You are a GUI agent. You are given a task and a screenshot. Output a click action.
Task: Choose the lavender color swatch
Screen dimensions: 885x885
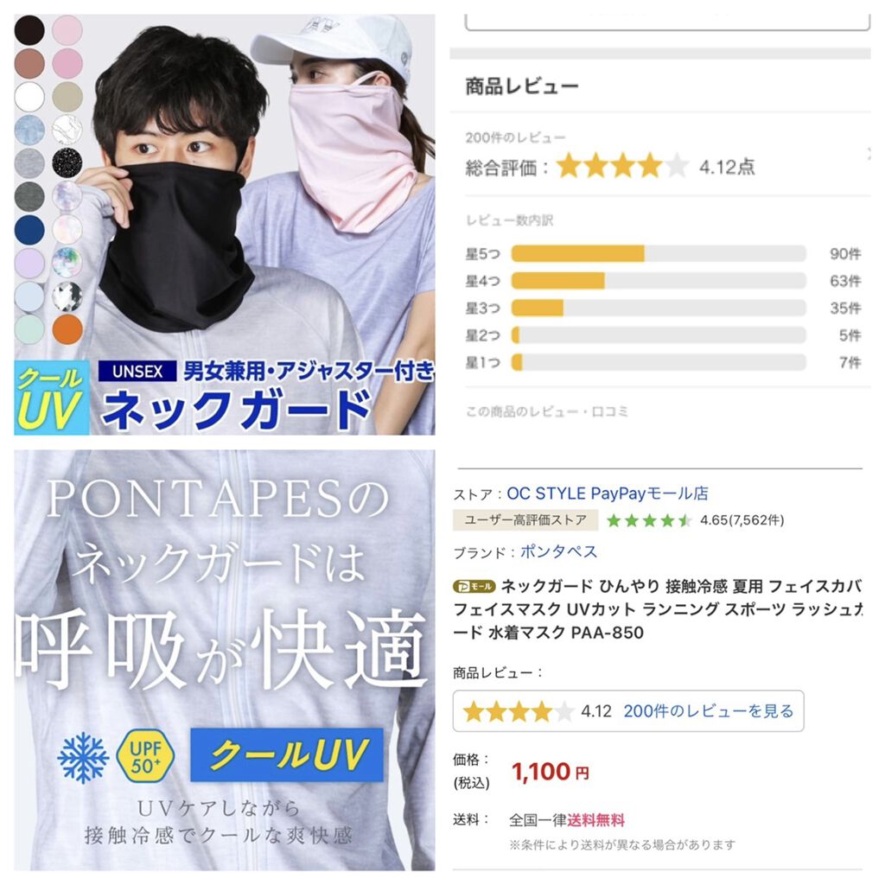29,263
